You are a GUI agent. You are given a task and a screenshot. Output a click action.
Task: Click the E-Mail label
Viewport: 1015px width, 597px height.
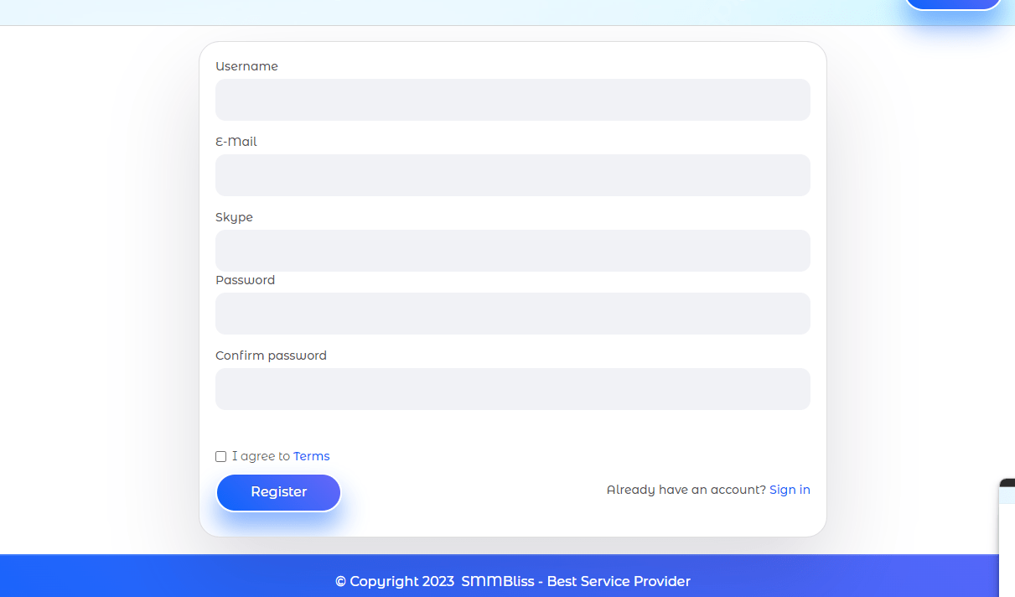236,142
